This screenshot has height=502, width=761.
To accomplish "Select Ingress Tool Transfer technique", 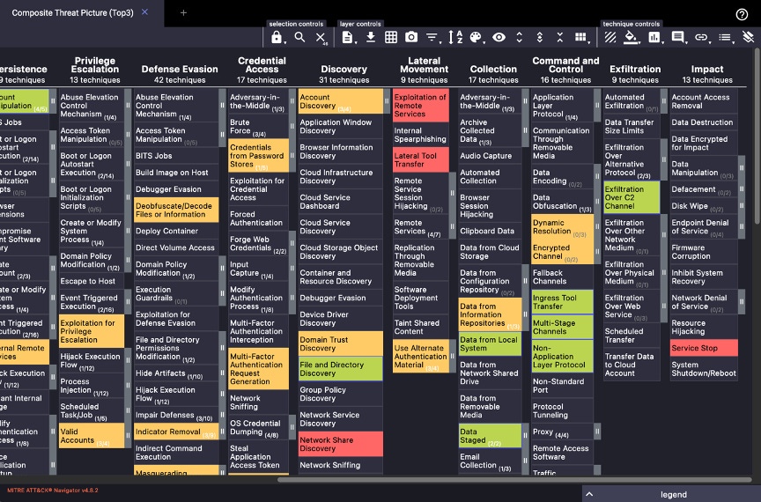I will 562,301.
